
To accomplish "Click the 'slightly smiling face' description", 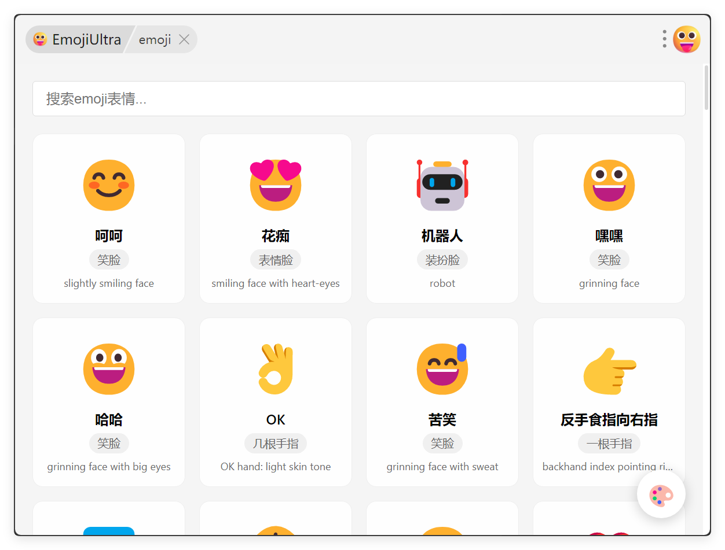I will point(109,283).
